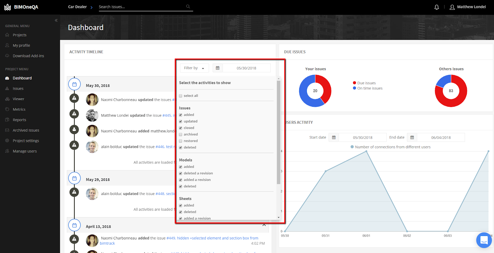
Task: Check Issues archived checkbox
Action: (x=181, y=135)
